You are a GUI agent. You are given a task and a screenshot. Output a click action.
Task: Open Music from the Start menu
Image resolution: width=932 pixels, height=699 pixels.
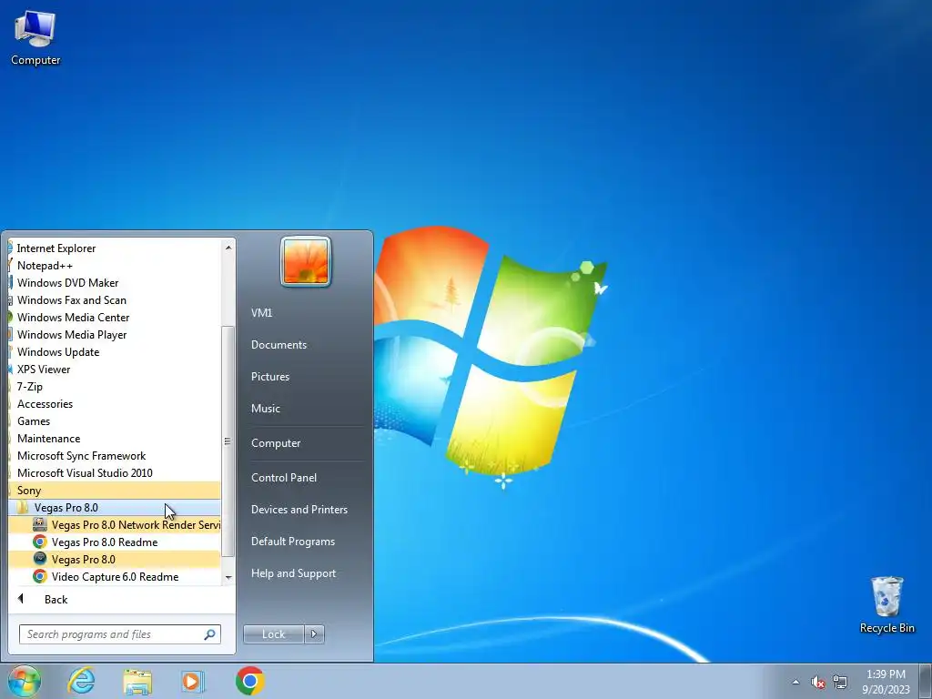[x=306, y=409]
